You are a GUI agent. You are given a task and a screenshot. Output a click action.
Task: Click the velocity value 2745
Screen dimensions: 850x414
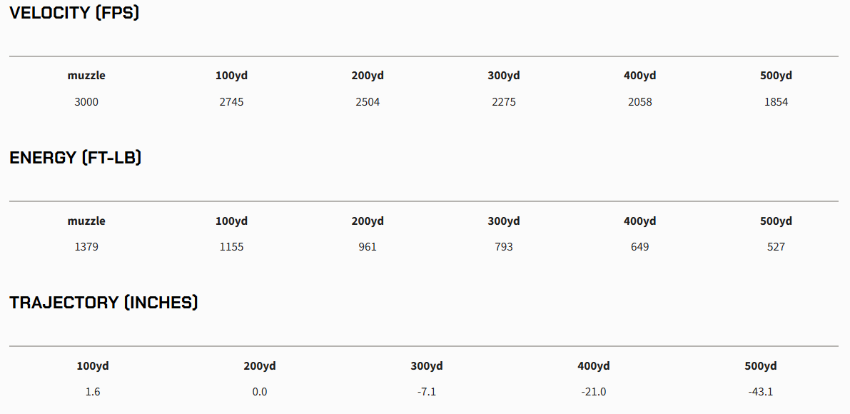pyautogui.click(x=231, y=102)
